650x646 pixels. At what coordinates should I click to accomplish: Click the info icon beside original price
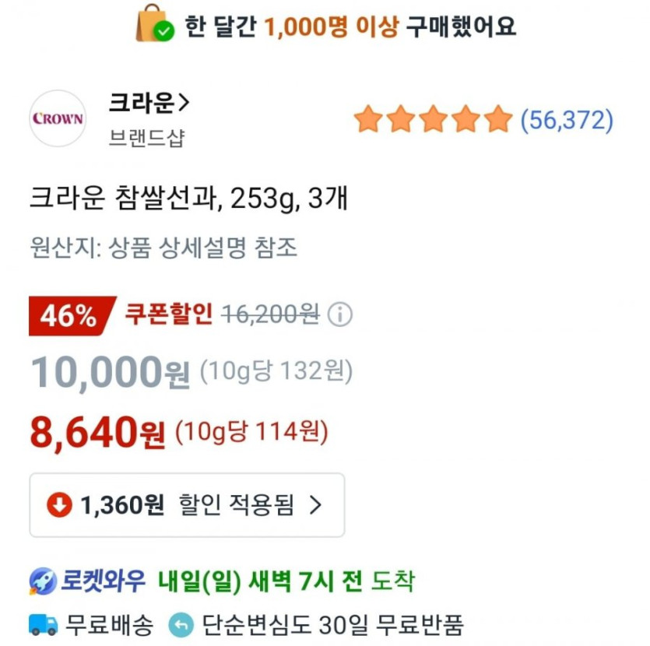point(340,315)
